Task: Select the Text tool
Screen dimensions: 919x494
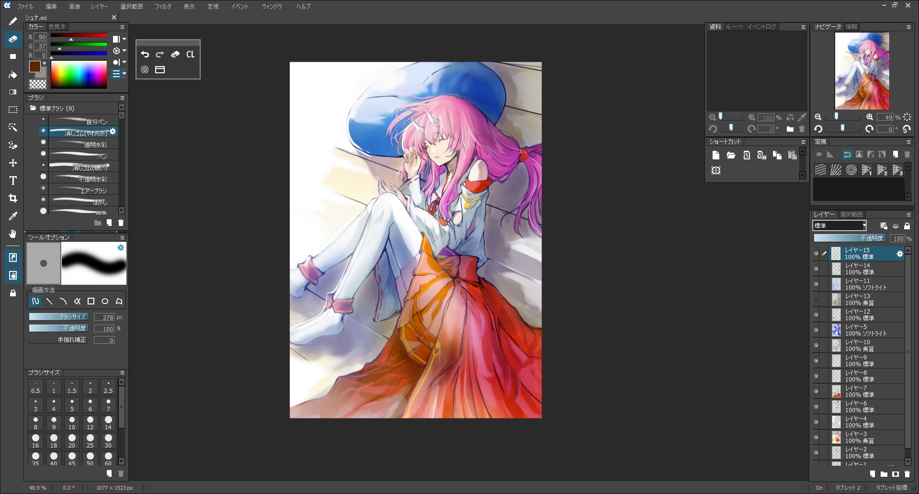Action: 13,180
